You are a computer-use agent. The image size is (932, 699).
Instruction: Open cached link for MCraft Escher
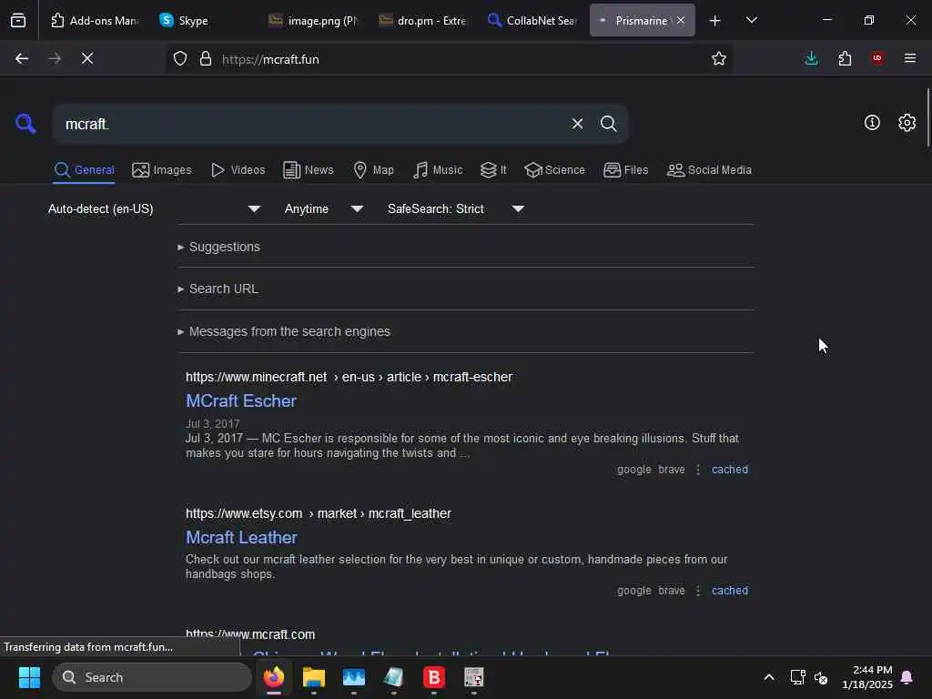(730, 470)
